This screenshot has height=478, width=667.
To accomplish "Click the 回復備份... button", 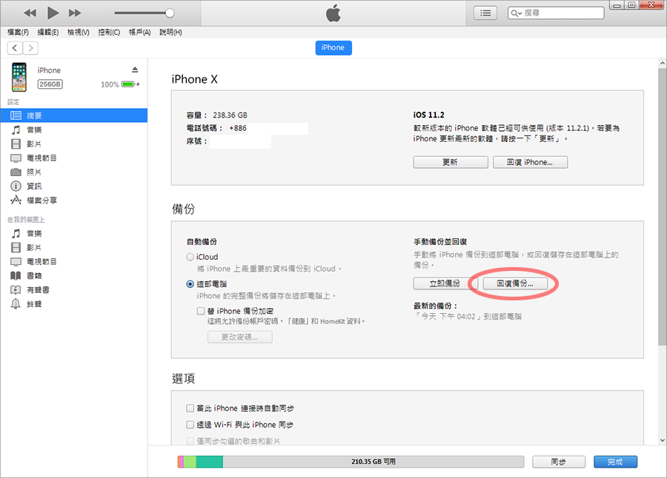I will (515, 283).
